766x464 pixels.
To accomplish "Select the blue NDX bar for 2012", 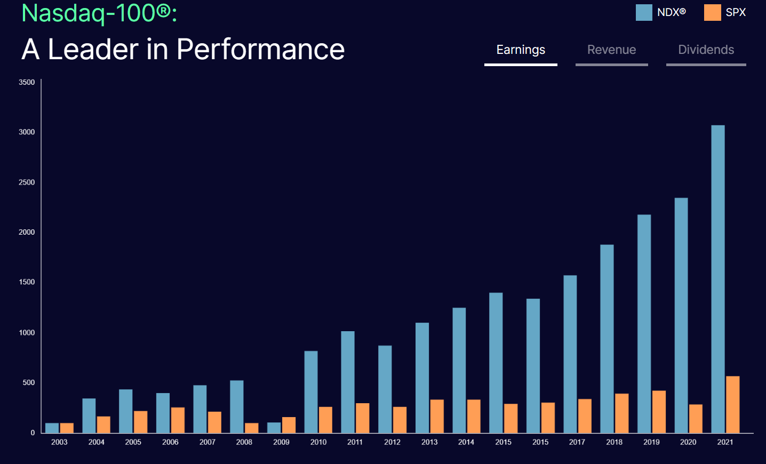I will pos(385,389).
